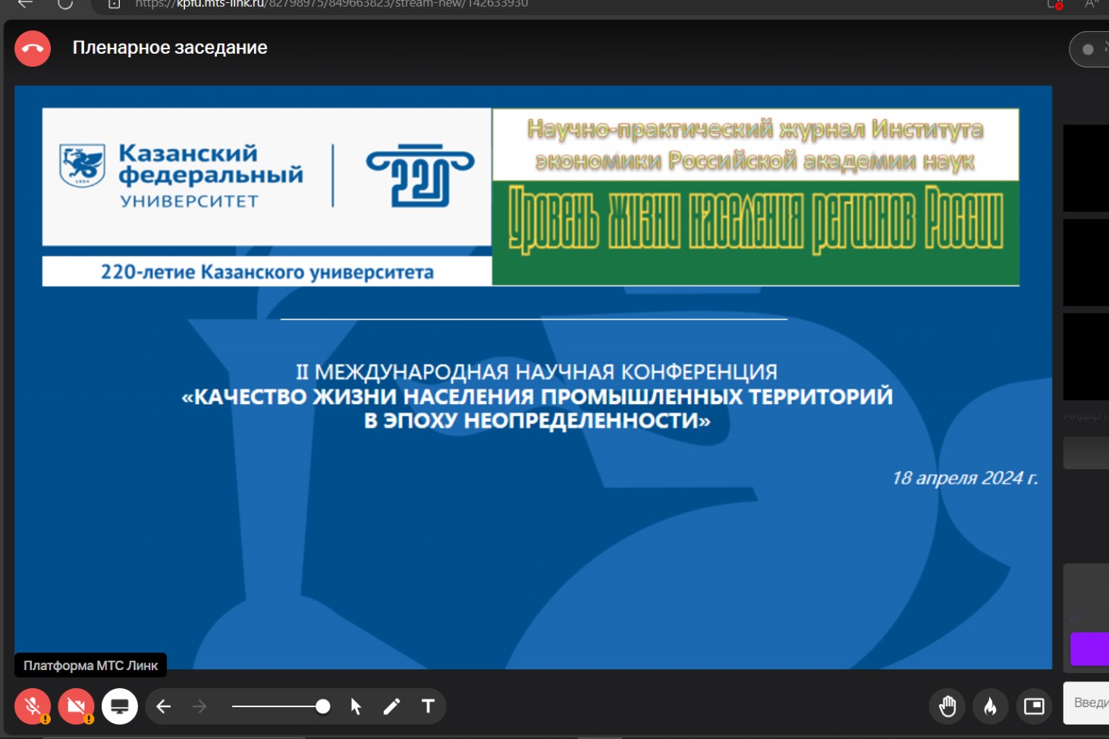Select the pencil drawing tool

click(391, 706)
